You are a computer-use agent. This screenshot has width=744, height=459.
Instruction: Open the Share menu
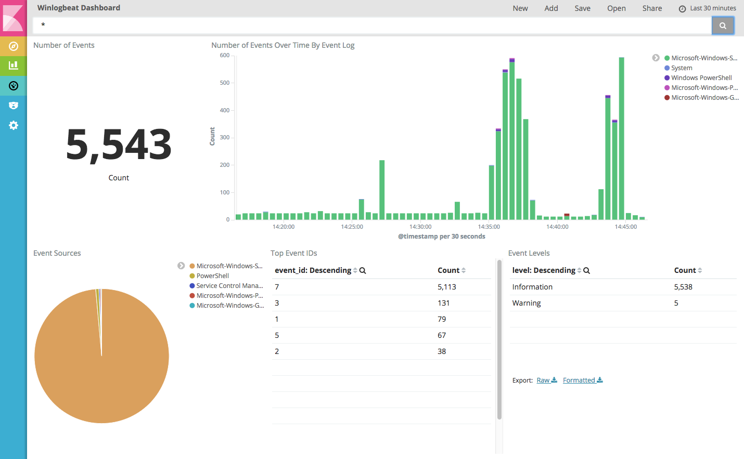coord(652,8)
